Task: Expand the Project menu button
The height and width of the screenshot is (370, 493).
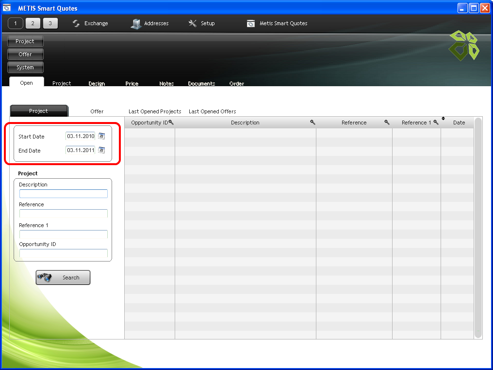Action: (x=25, y=42)
